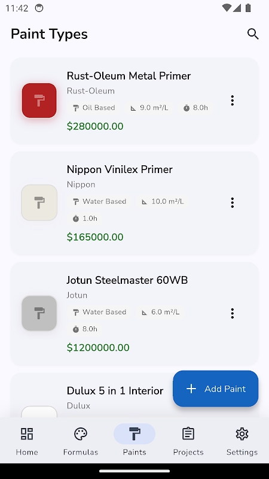
Task: Open options menu for Rust-Oleum Metal Primer
Action: pyautogui.click(x=233, y=101)
